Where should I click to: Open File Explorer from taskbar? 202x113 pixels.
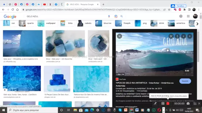75,110
